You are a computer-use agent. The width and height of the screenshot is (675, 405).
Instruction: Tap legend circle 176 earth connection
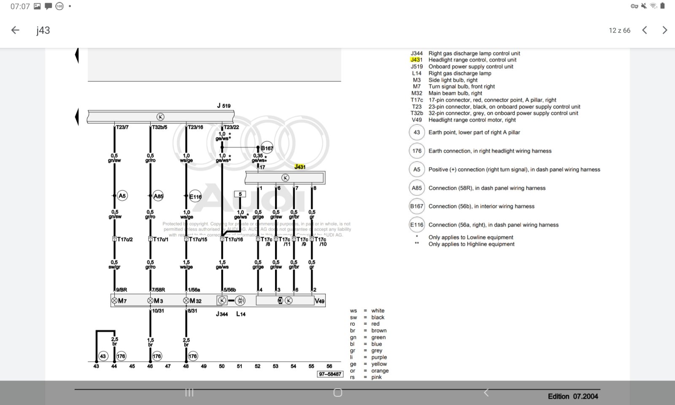(x=417, y=151)
